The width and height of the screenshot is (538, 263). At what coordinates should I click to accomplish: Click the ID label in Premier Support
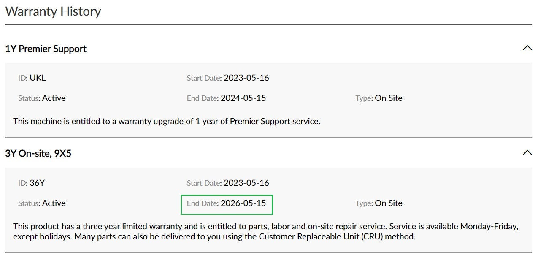[x=23, y=78]
